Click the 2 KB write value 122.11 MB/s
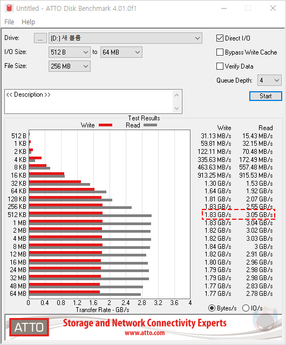 point(214,152)
